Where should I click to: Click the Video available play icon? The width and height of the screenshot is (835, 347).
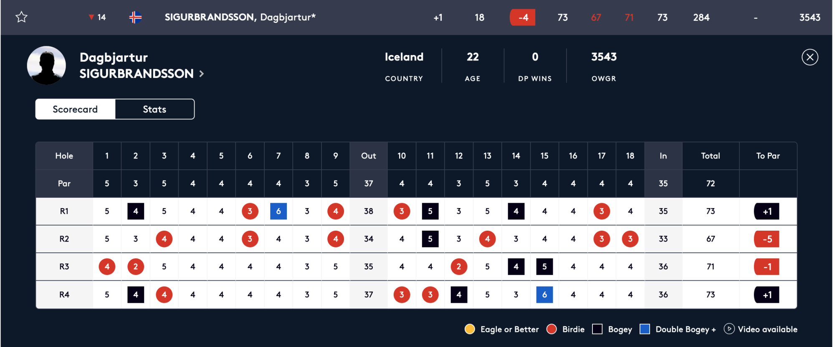click(729, 329)
